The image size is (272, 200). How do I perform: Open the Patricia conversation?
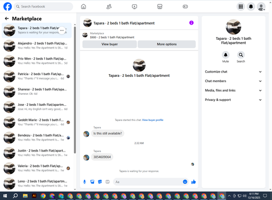point(36,76)
